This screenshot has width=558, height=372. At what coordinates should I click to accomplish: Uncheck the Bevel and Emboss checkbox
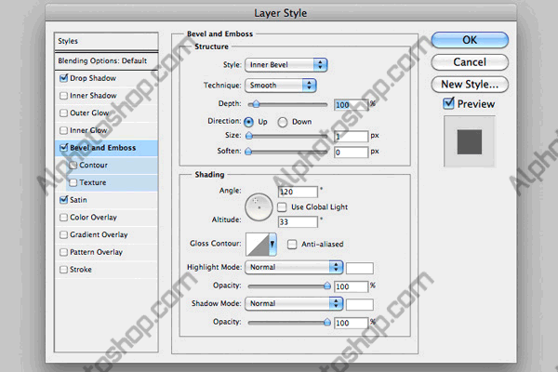[63, 147]
